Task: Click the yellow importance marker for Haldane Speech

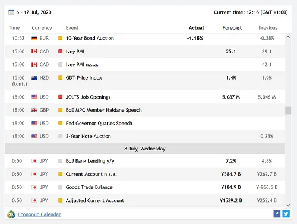Action: pos(61,110)
